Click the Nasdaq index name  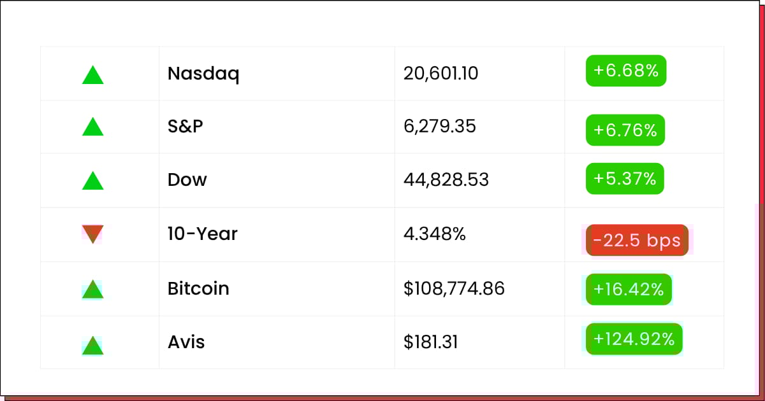point(203,74)
